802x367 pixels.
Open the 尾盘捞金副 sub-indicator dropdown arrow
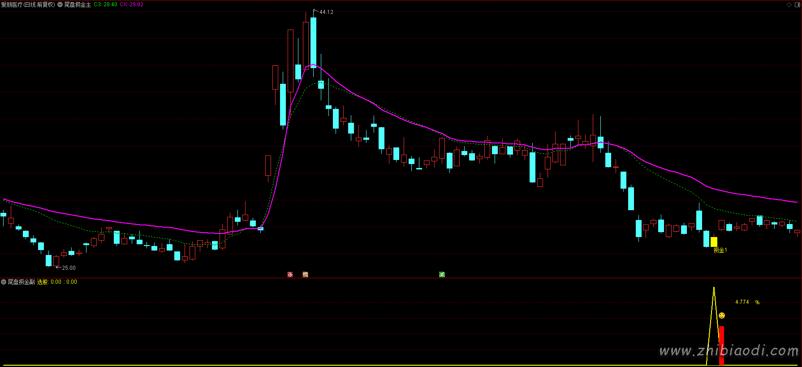(4, 282)
